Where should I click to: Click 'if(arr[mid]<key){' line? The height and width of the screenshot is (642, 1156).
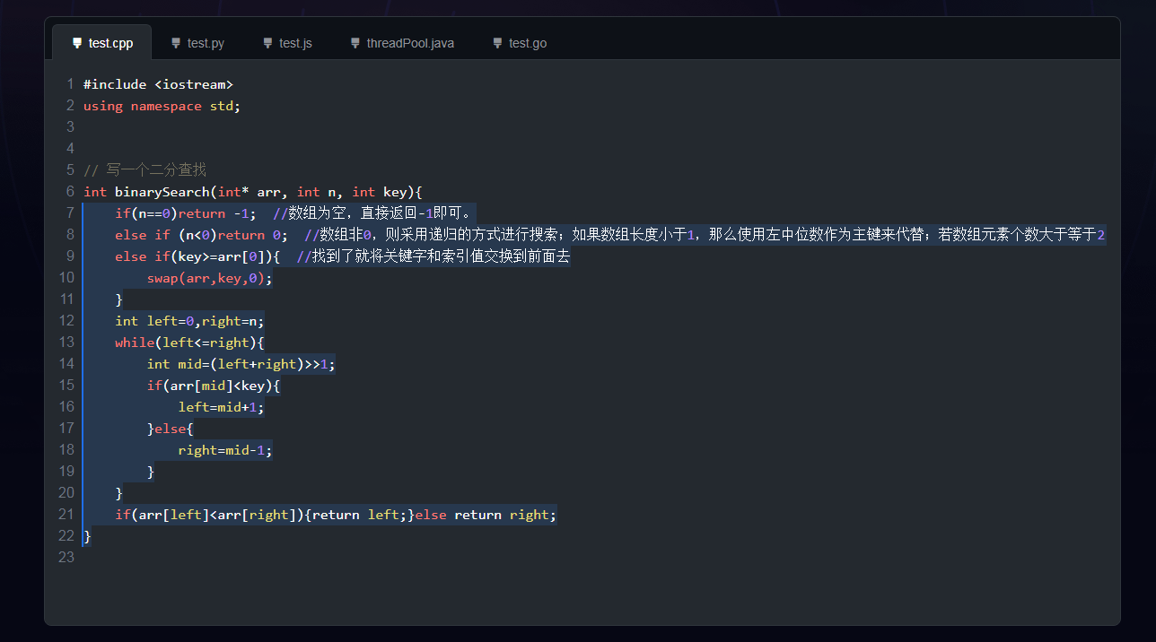coord(214,386)
